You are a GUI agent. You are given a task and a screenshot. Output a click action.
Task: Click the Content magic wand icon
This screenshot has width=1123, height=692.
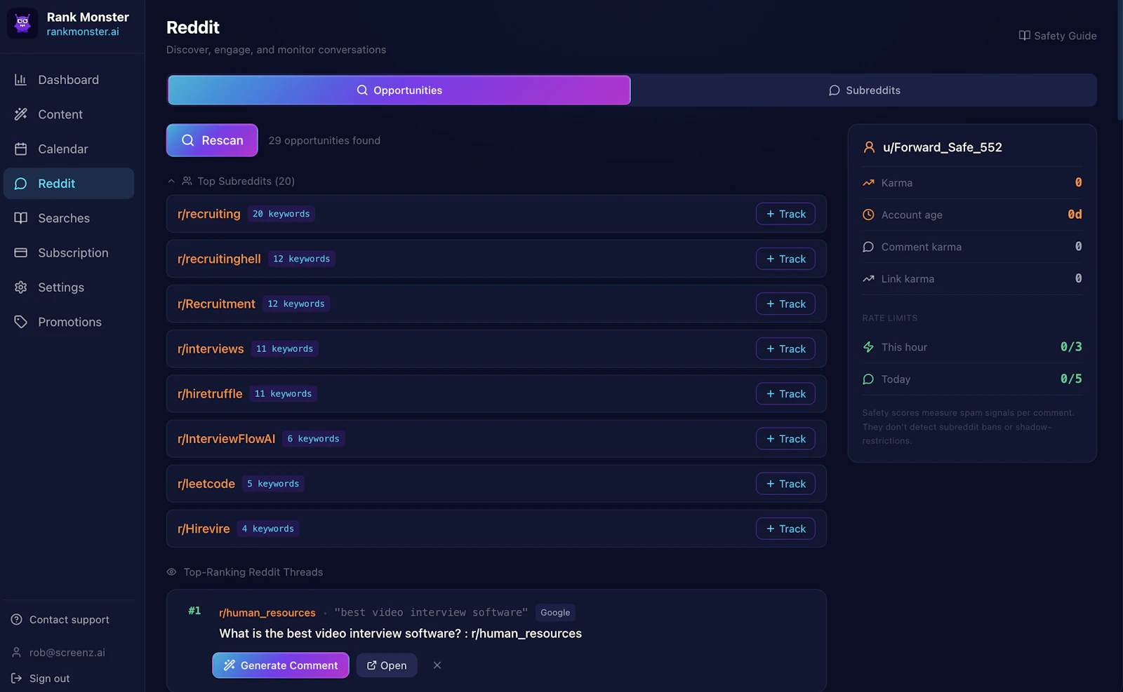[x=20, y=114]
